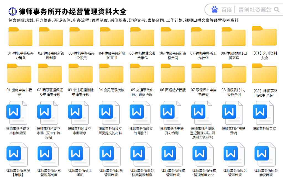The width and height of the screenshot is (283, 186).
Task: Click the magnifier search icon
Action: [x=276, y=10]
